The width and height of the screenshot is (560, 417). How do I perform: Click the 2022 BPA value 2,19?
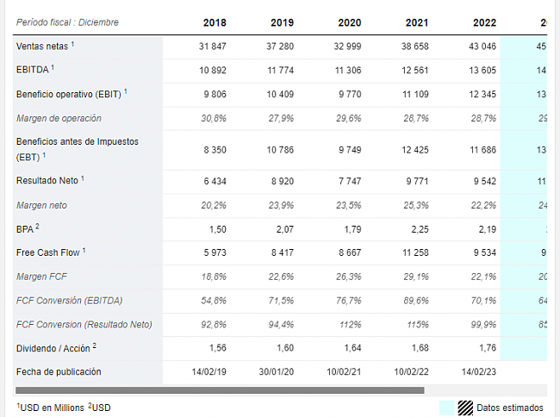tap(488, 229)
